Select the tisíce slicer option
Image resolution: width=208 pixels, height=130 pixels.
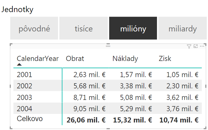pos(84,28)
